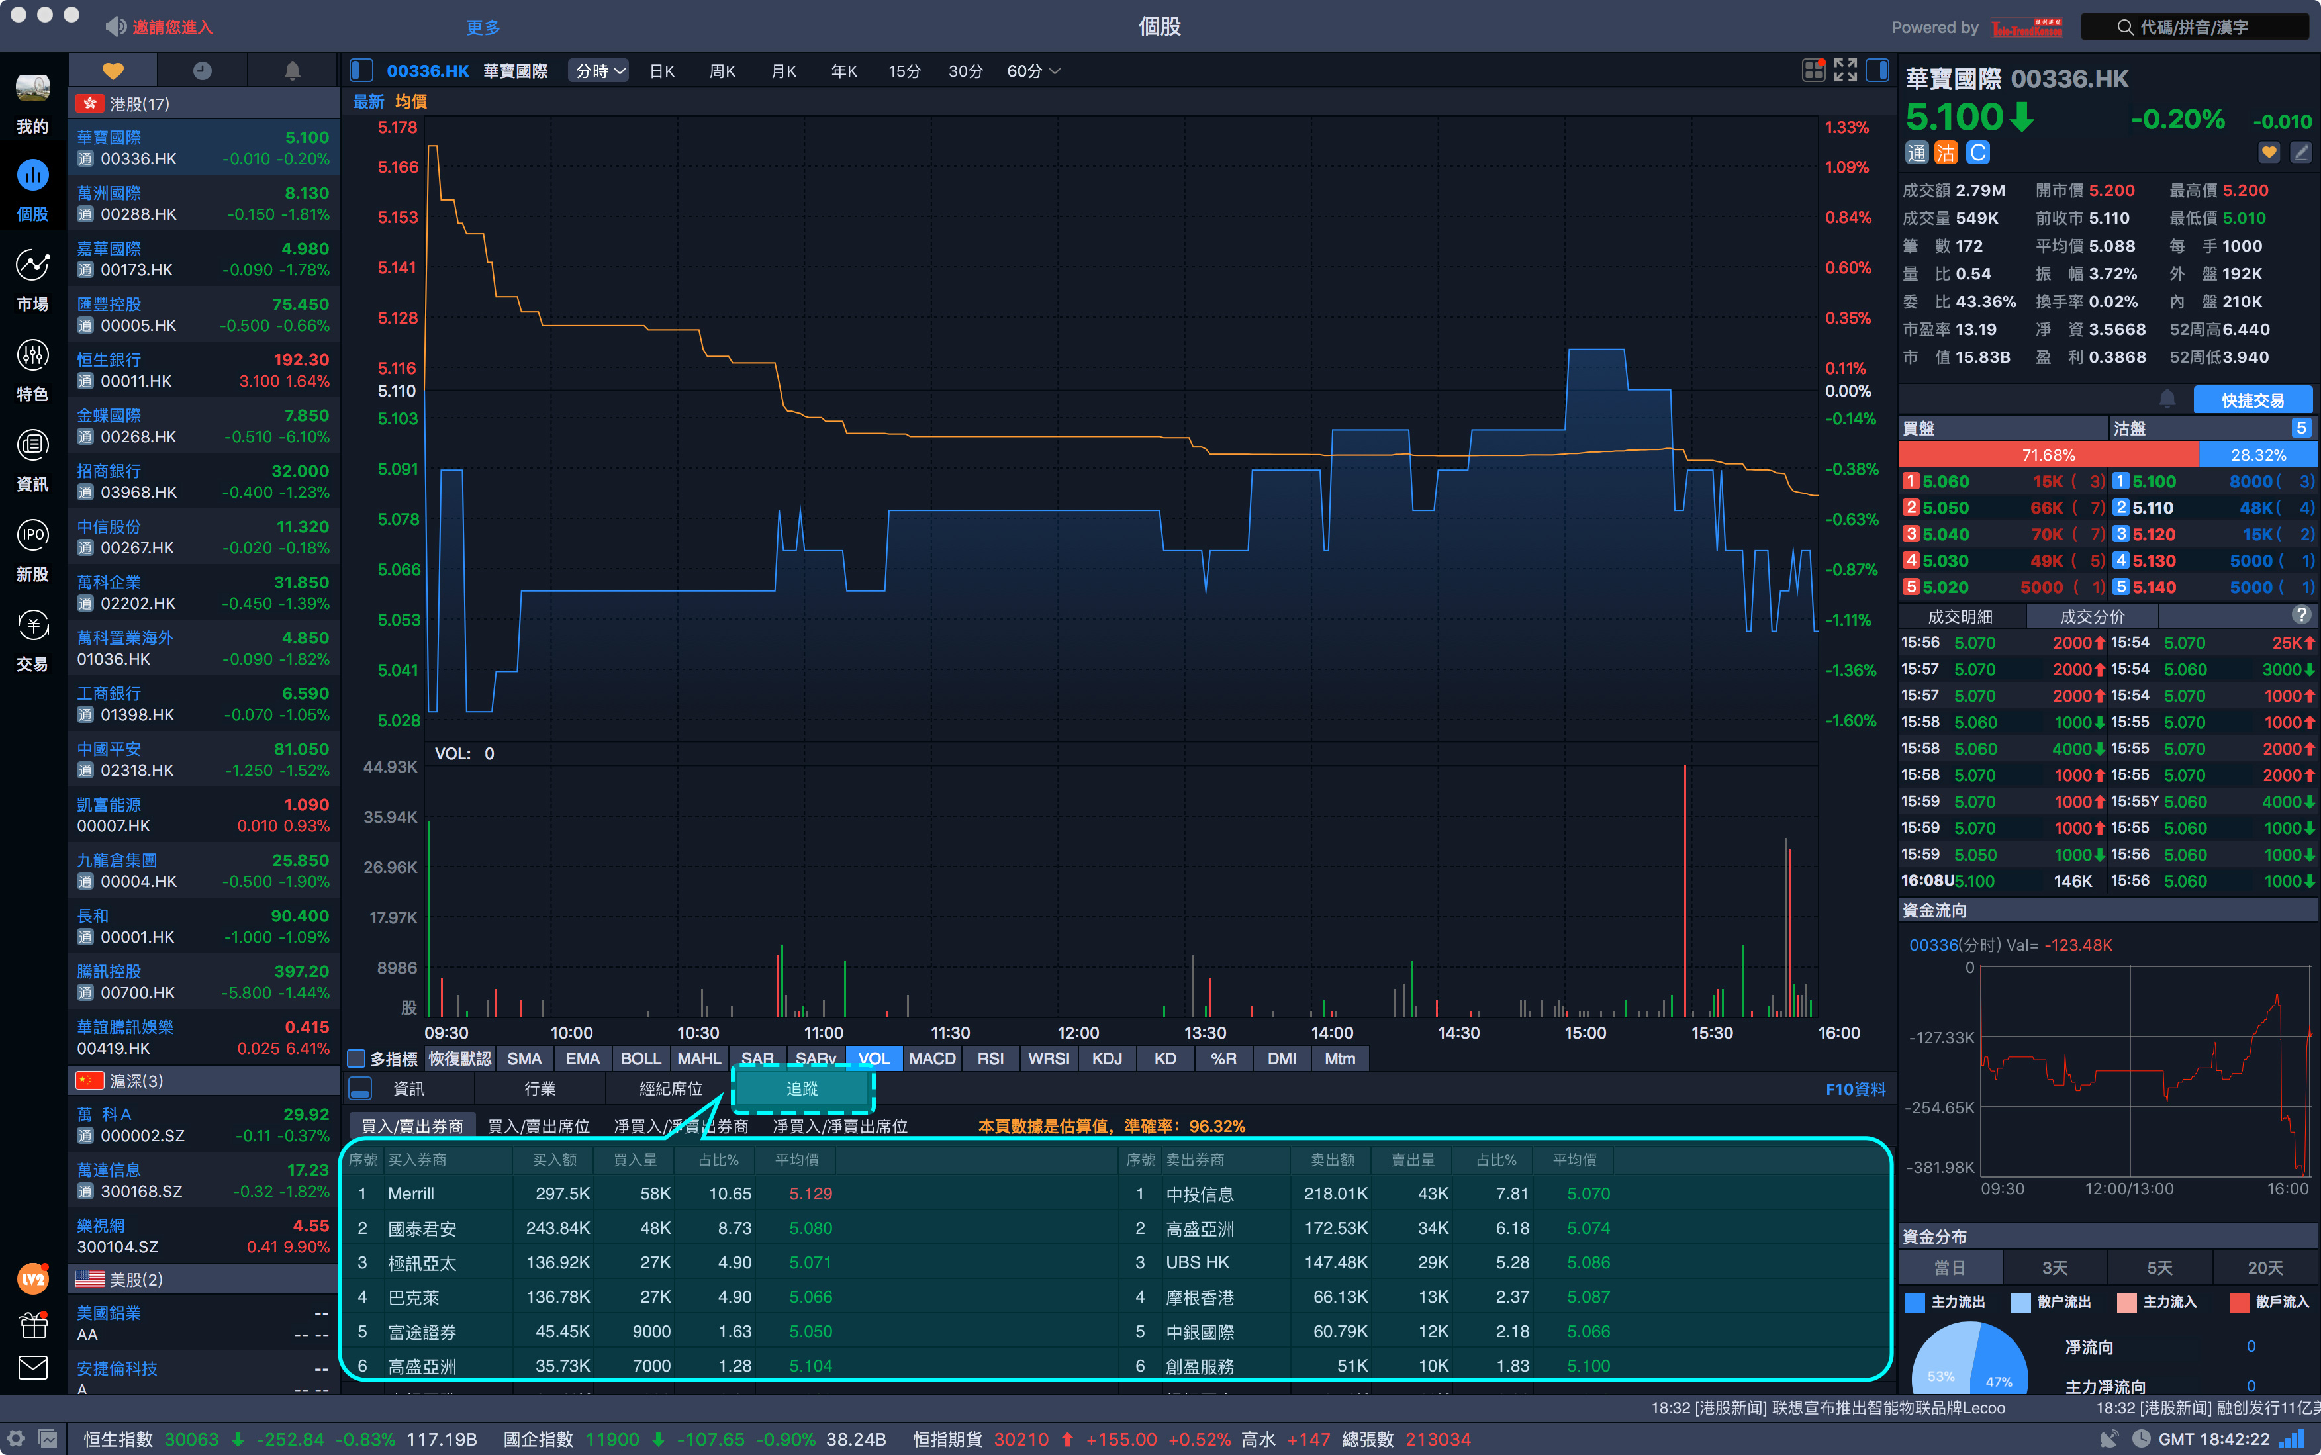Collapse the 滬深(3) watchlist group
2321x1455 pixels.
[204, 1081]
